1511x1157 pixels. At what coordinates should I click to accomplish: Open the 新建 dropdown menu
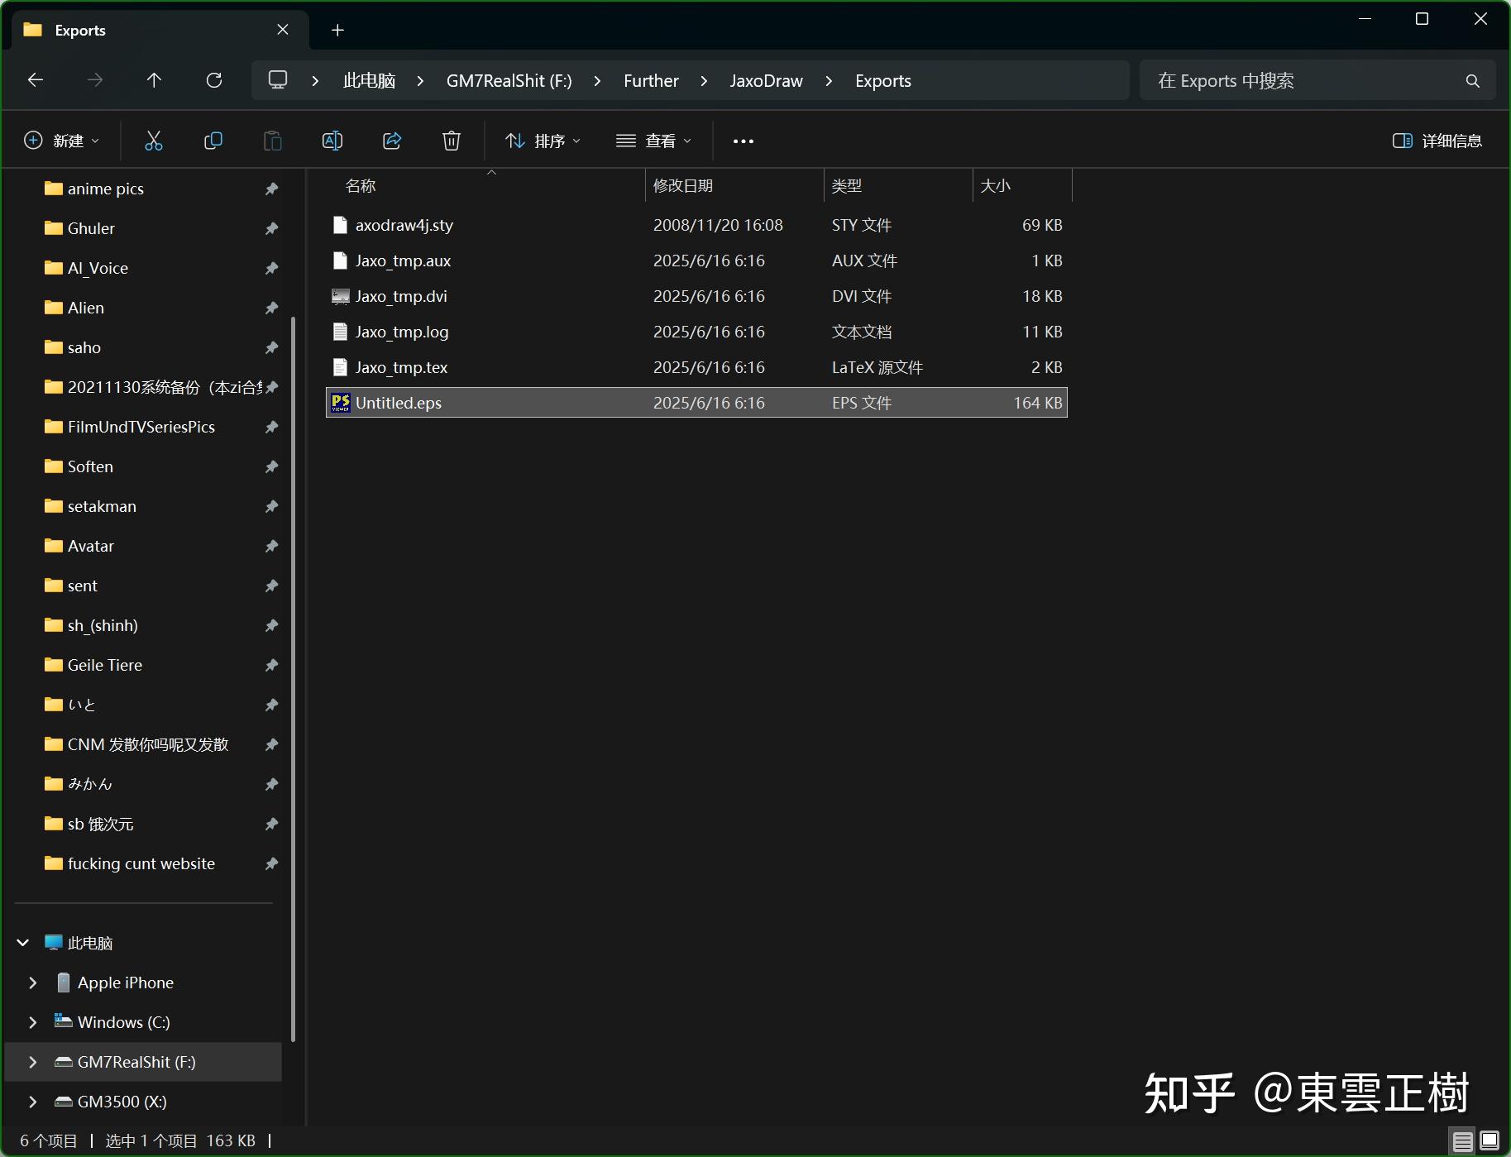tap(62, 141)
